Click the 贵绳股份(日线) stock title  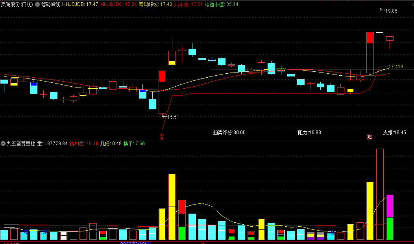(17, 4)
